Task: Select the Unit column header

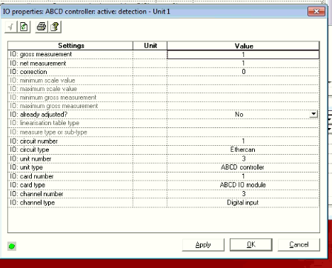Action: coord(150,46)
